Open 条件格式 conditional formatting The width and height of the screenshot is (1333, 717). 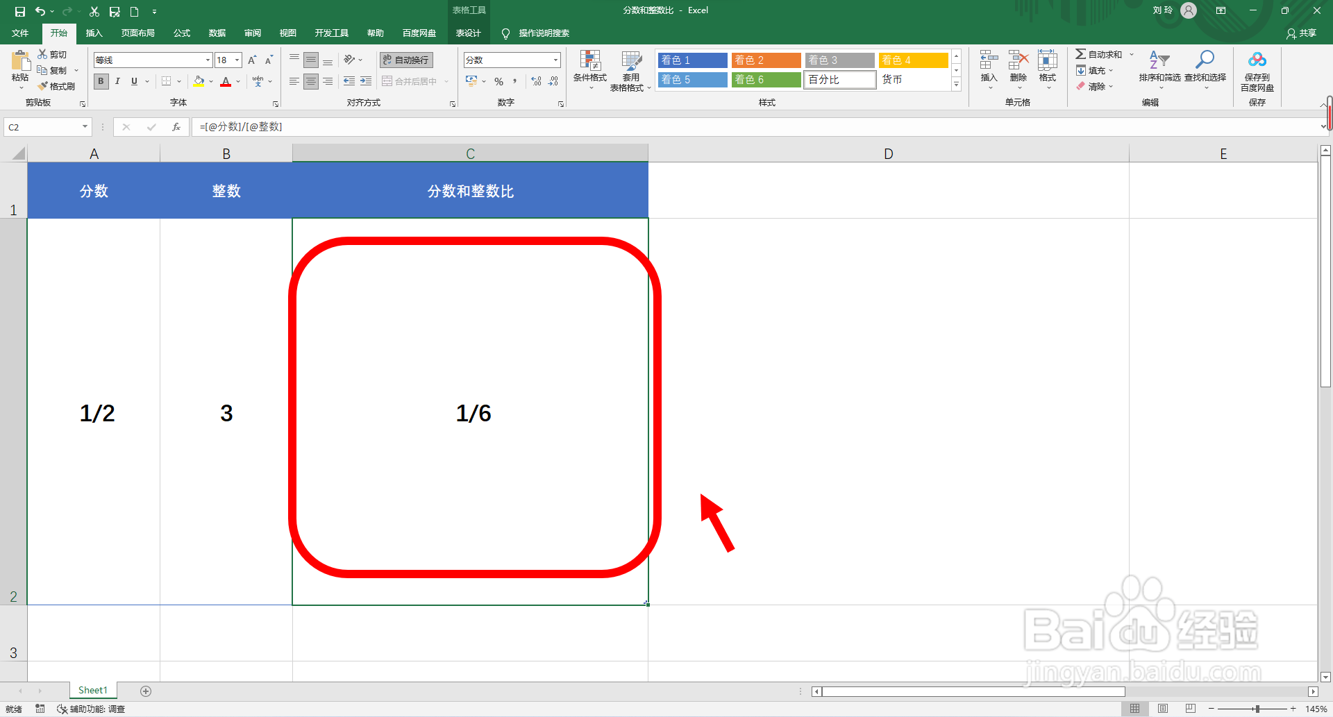pyautogui.click(x=590, y=69)
